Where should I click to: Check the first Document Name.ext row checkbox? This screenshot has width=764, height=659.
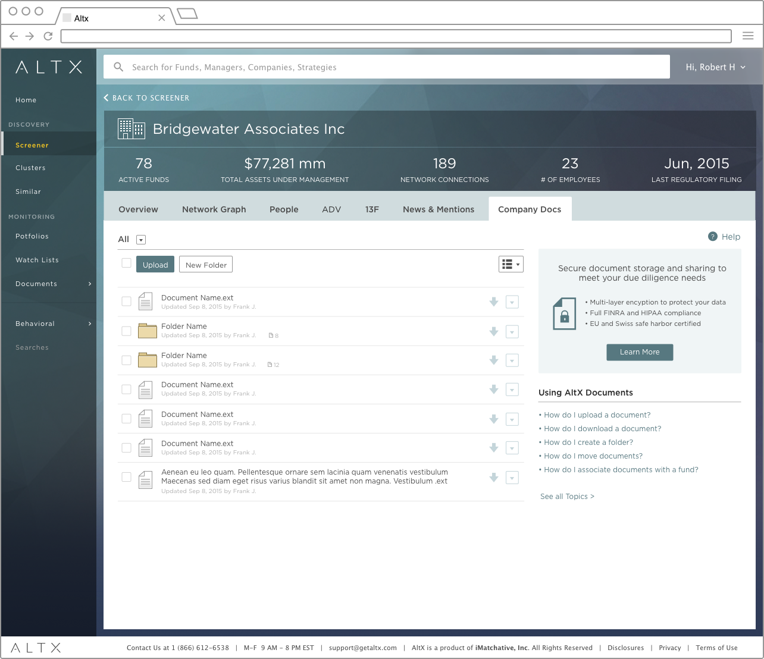pyautogui.click(x=126, y=302)
